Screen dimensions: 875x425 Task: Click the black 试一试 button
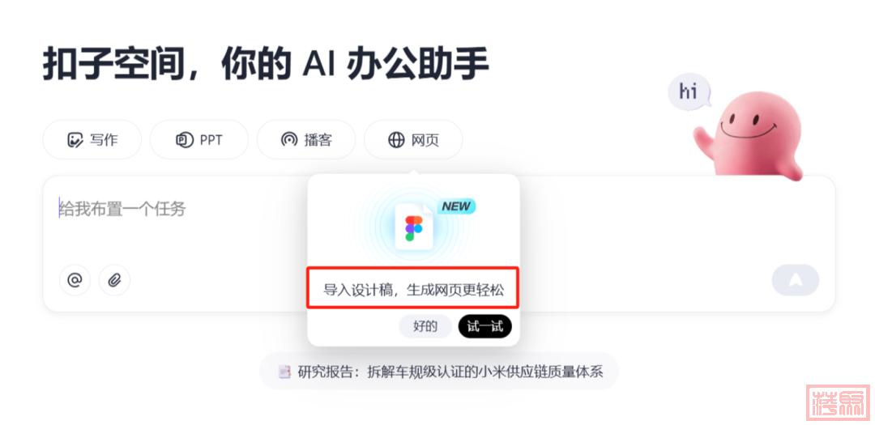[x=485, y=326]
